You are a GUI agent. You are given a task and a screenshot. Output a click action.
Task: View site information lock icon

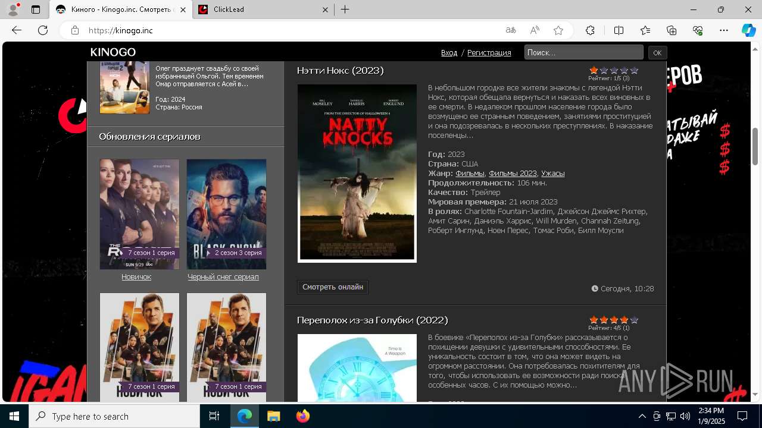pos(74,30)
